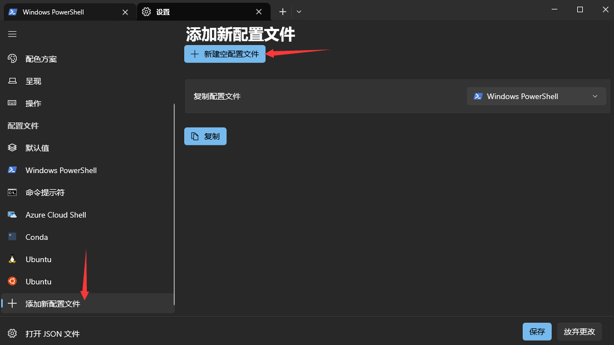
Task: Select Windows PowerShell profile in sidebar
Action: click(61, 170)
